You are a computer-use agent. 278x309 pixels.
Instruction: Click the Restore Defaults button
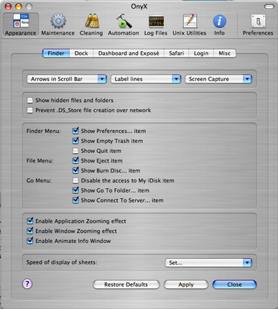point(126,285)
